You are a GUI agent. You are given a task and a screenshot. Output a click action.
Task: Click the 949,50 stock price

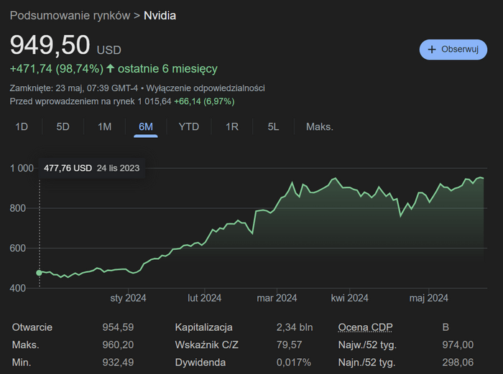tap(50, 45)
